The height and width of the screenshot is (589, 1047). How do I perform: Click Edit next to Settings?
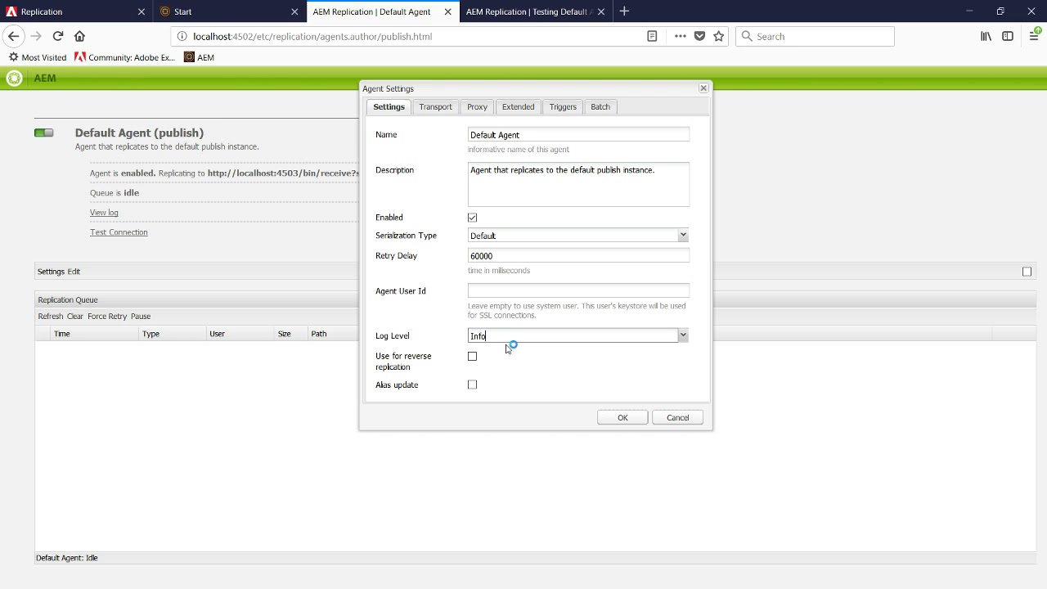point(74,272)
